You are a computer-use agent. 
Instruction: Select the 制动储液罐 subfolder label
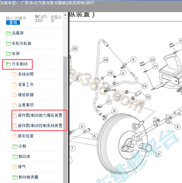tap(28, 177)
